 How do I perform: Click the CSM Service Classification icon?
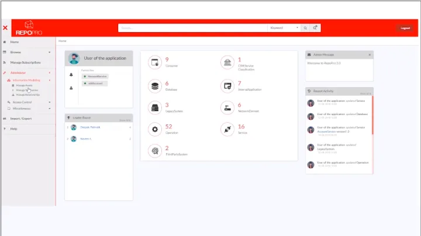pos(227,62)
